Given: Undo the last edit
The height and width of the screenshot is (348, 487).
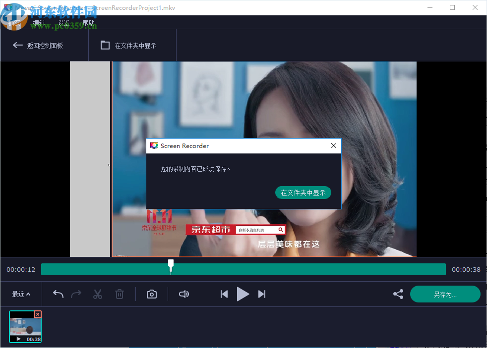Looking at the screenshot, I should 58,294.
